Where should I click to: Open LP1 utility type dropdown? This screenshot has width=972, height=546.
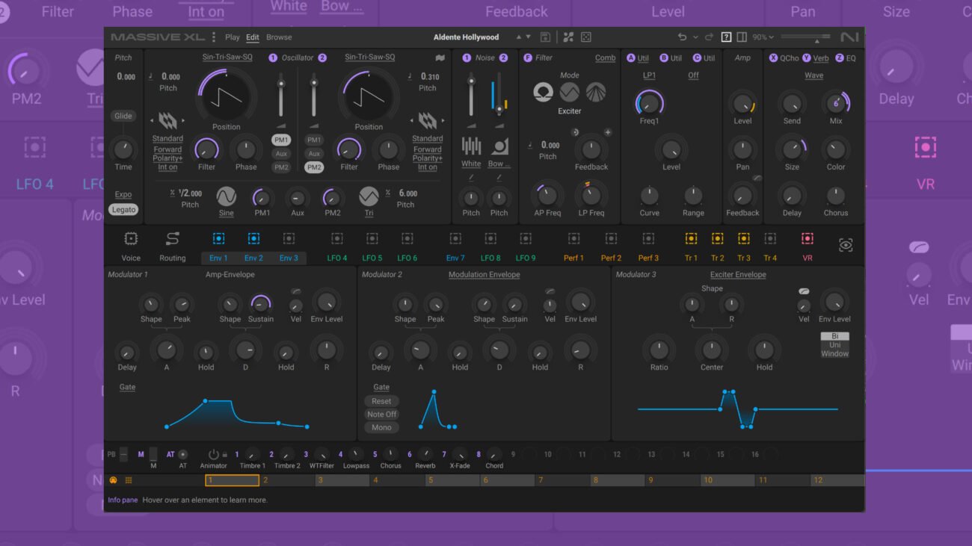pos(649,75)
